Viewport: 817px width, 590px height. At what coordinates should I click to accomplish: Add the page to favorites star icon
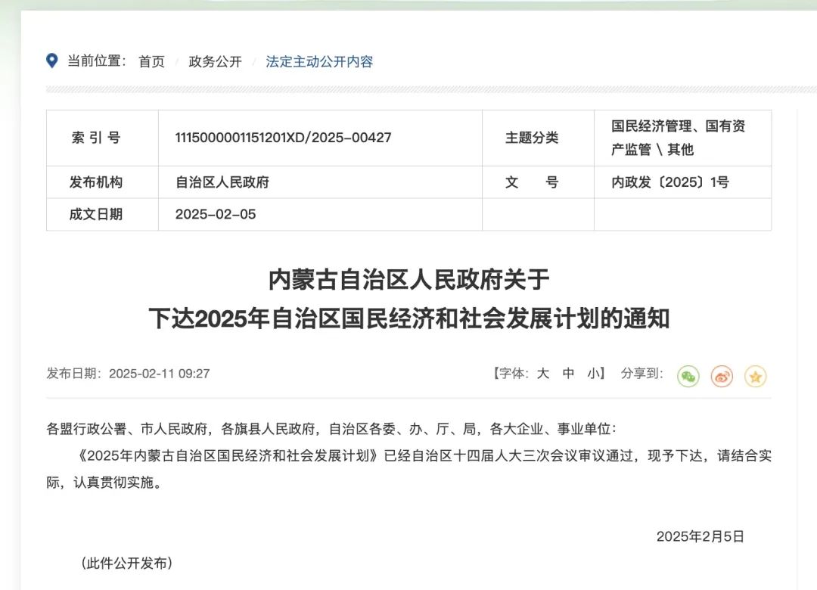pyautogui.click(x=755, y=376)
